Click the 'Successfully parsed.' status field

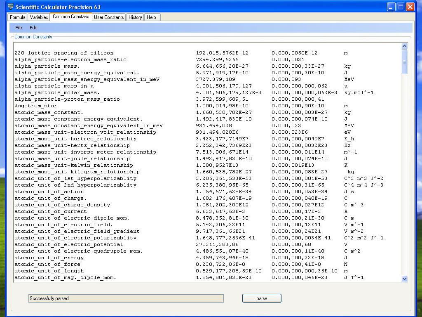click(126, 298)
